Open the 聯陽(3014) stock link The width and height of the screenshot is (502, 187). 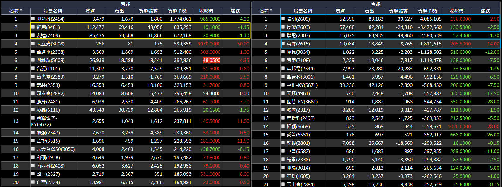click(x=298, y=168)
